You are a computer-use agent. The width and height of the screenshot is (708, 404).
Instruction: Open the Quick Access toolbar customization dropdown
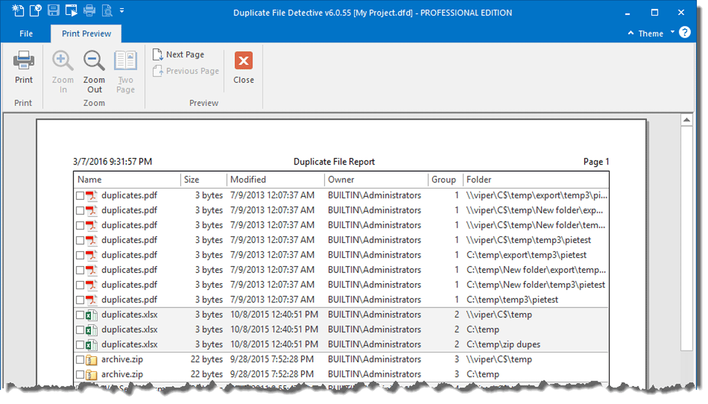[122, 10]
